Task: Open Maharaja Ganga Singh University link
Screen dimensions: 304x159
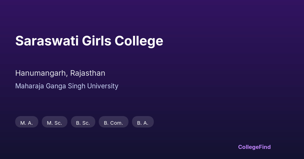Action: [67, 86]
